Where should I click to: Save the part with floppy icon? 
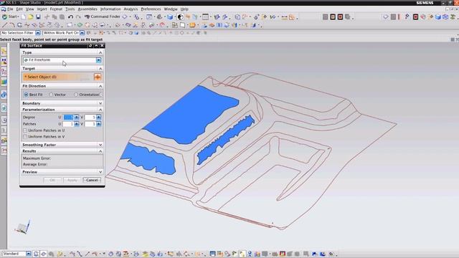point(38,17)
